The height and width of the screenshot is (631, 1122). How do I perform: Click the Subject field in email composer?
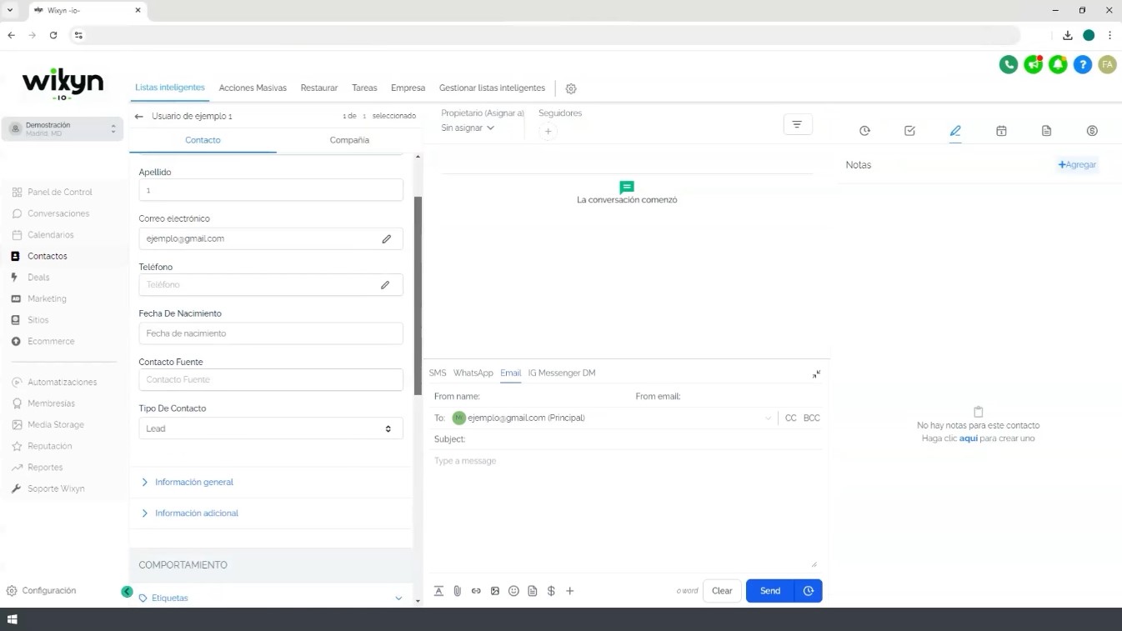627,439
